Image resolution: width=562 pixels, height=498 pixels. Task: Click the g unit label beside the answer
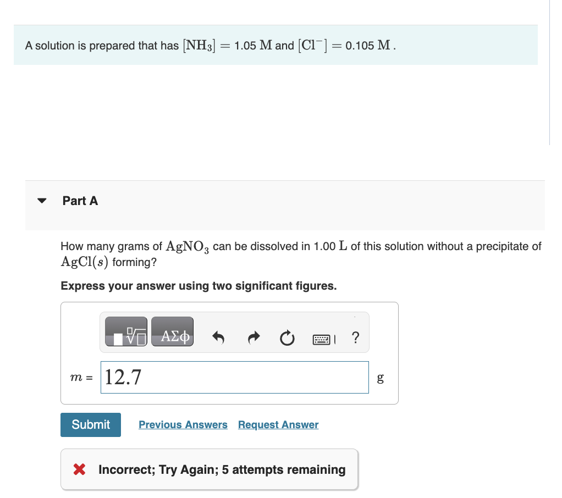(379, 377)
